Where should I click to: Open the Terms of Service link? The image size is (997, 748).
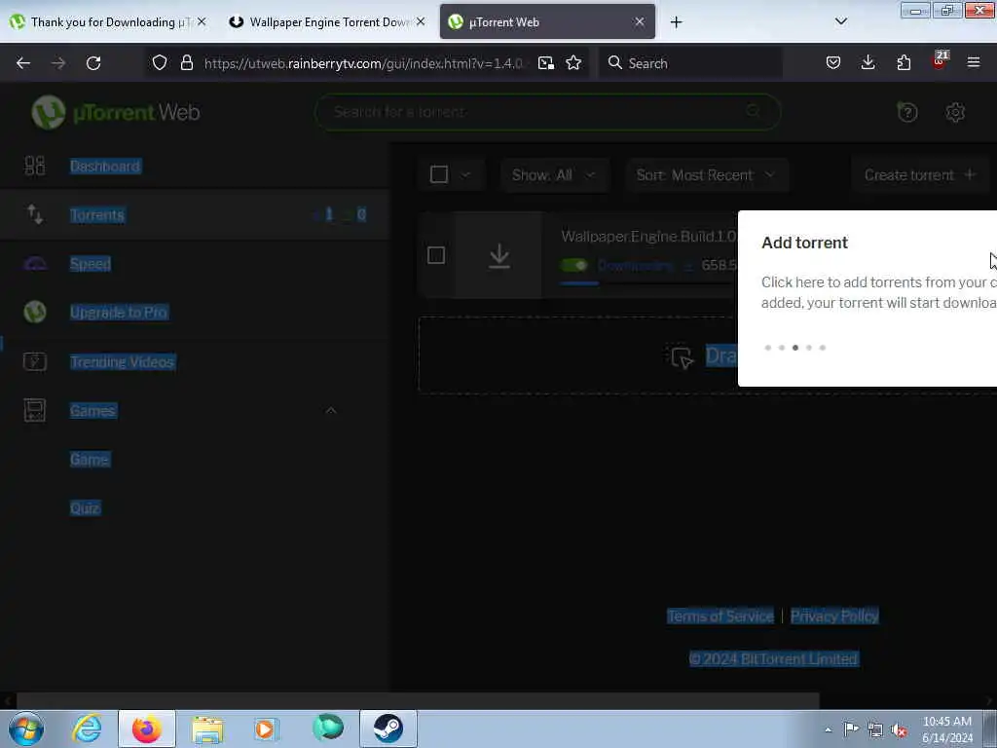pos(720,616)
